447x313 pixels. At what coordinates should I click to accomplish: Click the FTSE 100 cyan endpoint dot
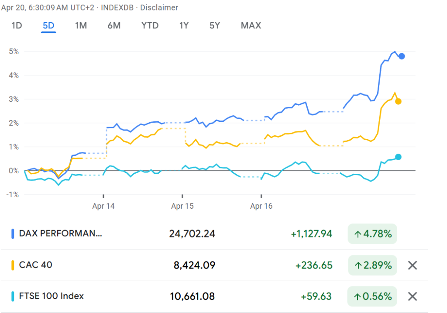point(398,157)
